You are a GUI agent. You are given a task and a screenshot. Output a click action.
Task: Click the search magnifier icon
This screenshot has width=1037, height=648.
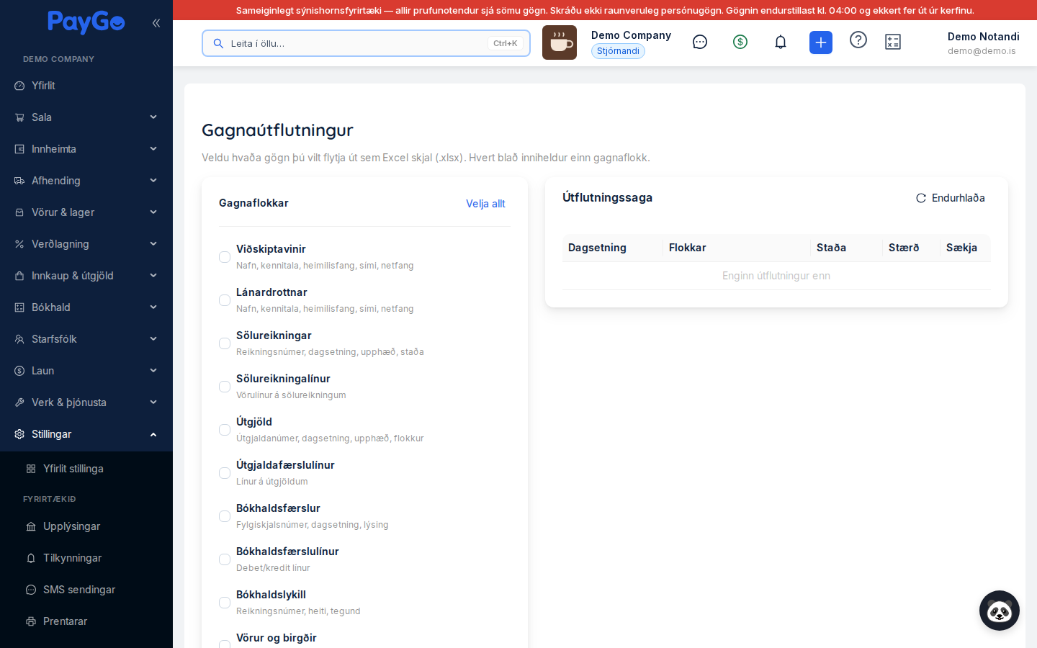tap(218, 43)
